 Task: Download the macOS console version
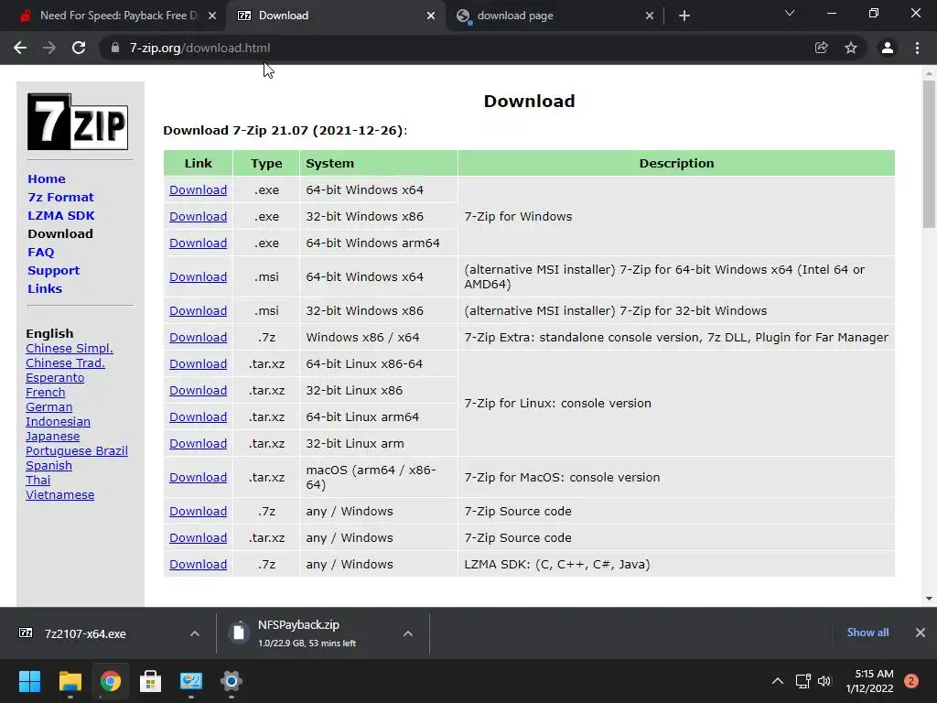[x=198, y=478]
